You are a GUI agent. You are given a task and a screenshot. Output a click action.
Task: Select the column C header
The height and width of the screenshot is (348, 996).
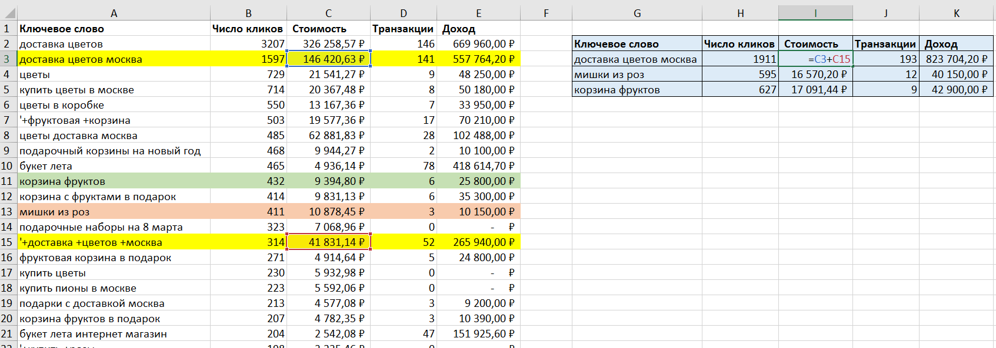pyautogui.click(x=328, y=13)
